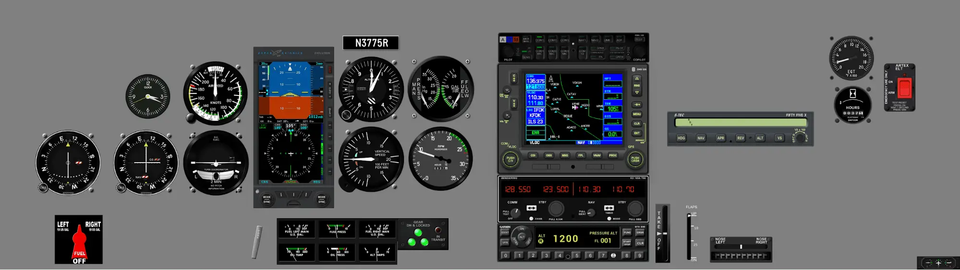This screenshot has height=270, width=960.
Task: Click the MODE button on the KX 165A
Action: click(x=609, y=219)
